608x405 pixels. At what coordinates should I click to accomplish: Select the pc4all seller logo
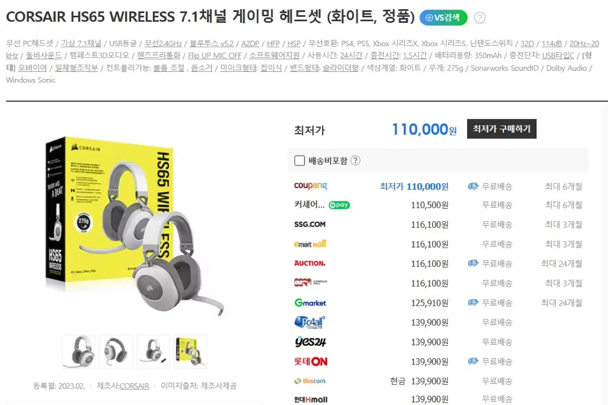(310, 322)
